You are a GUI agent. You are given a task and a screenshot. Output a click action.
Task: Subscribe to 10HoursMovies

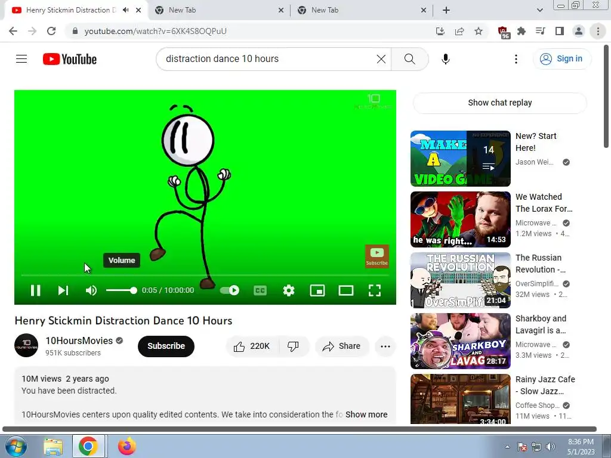click(x=166, y=346)
